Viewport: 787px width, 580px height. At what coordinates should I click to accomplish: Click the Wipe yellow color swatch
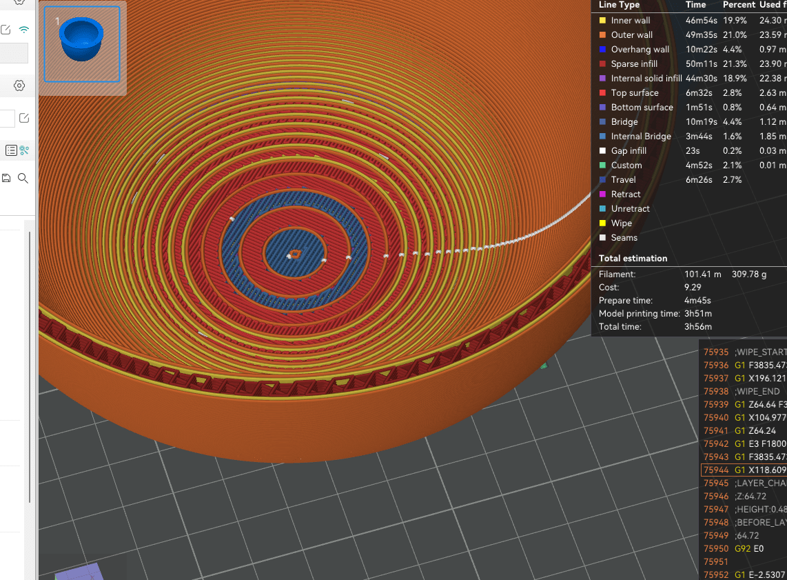tap(602, 223)
